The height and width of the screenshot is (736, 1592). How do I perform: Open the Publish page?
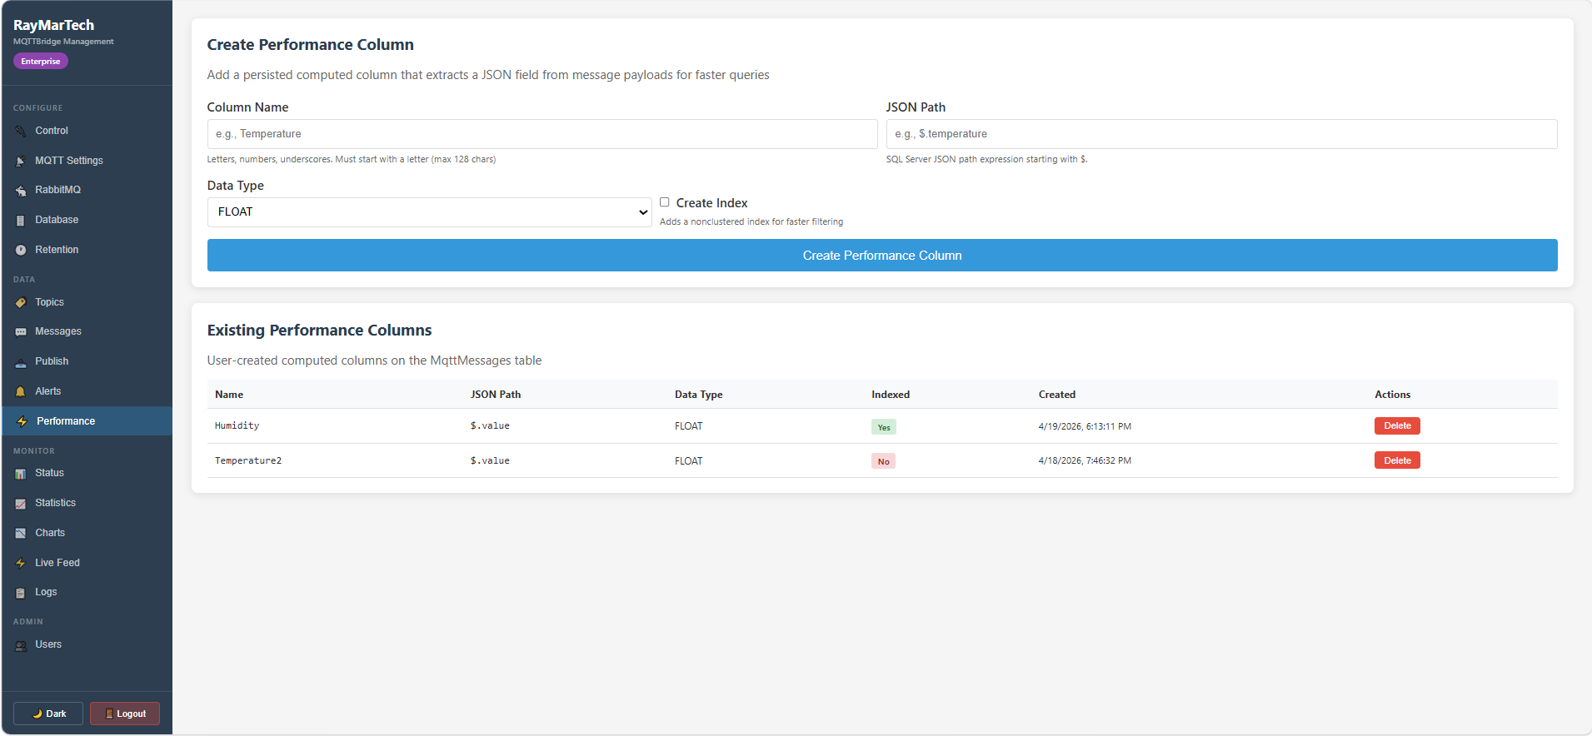pos(87,361)
